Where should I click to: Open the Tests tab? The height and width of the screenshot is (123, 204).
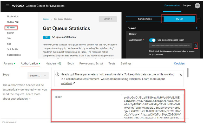pos(112,63)
